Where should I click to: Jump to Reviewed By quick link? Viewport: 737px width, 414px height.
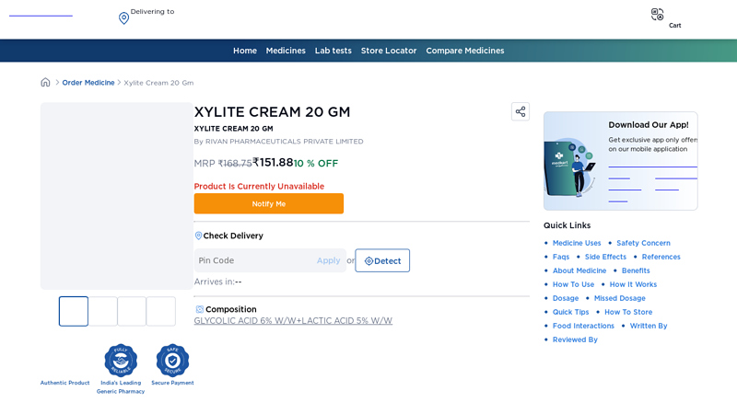(x=575, y=339)
